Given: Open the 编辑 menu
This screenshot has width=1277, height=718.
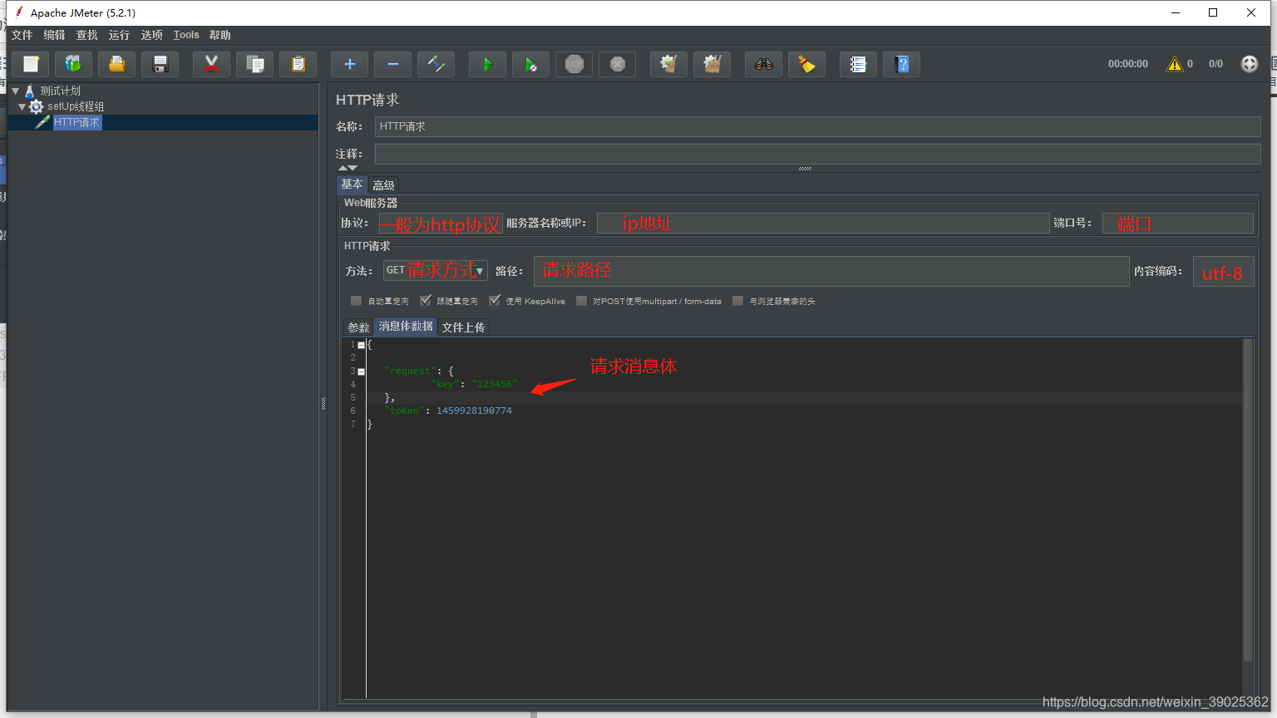Looking at the screenshot, I should (x=54, y=35).
